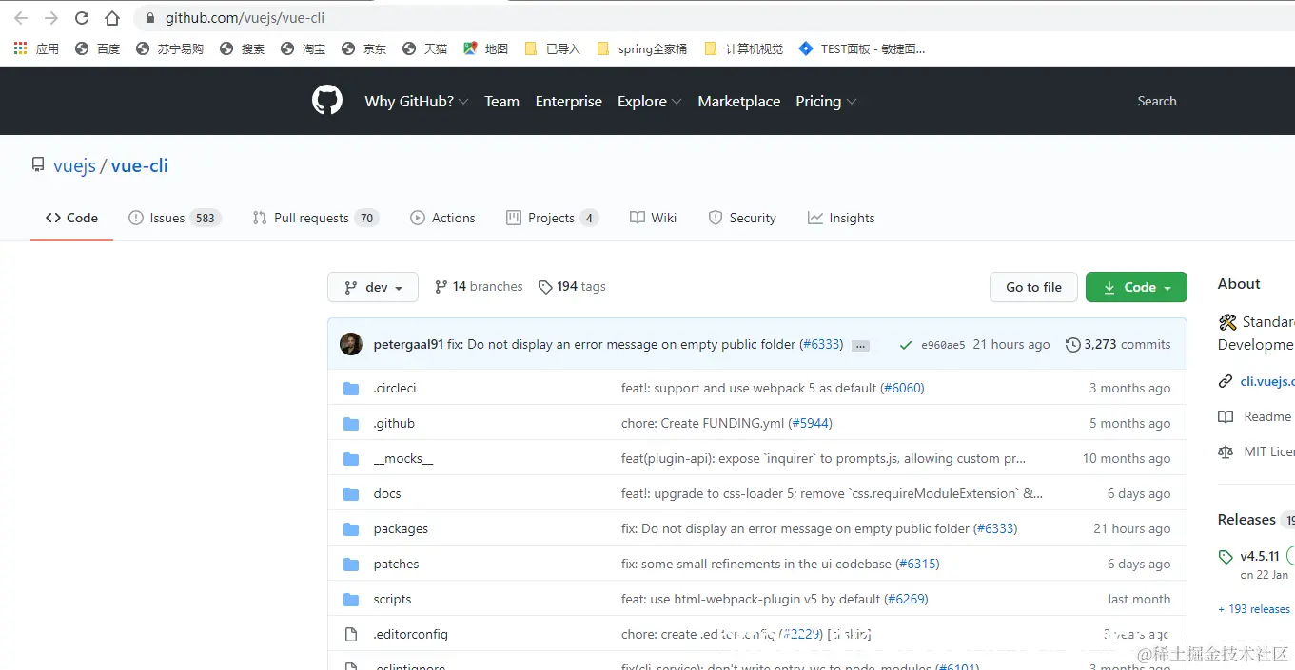Screen dimensions: 1295x670
Task: Open the TEST面板 bookmark
Action: coord(861,48)
